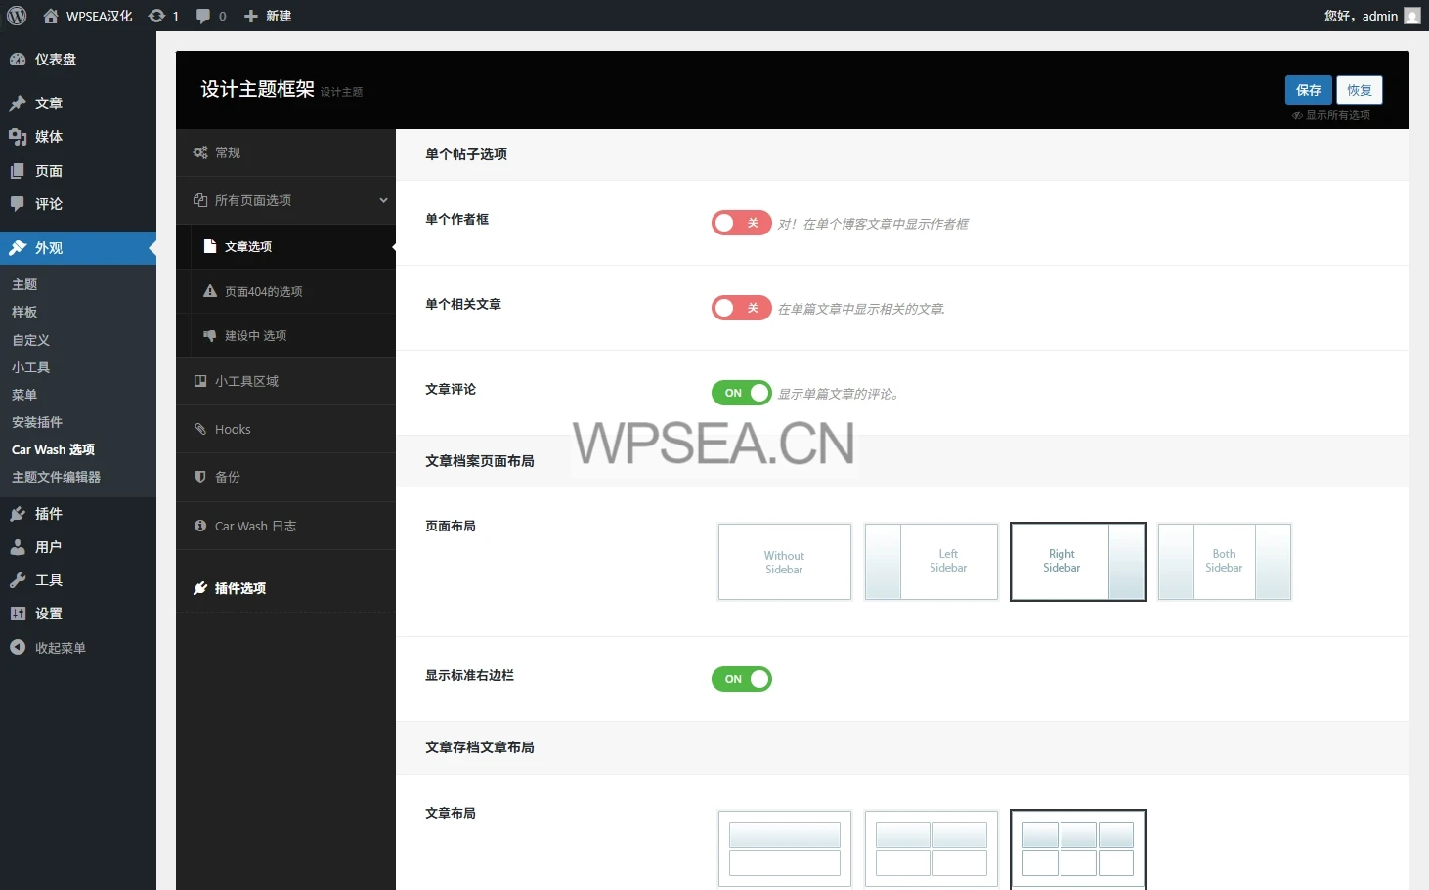The width and height of the screenshot is (1429, 890).
Task: Toggle off 显示标准右边栏 switch
Action: pyautogui.click(x=741, y=679)
